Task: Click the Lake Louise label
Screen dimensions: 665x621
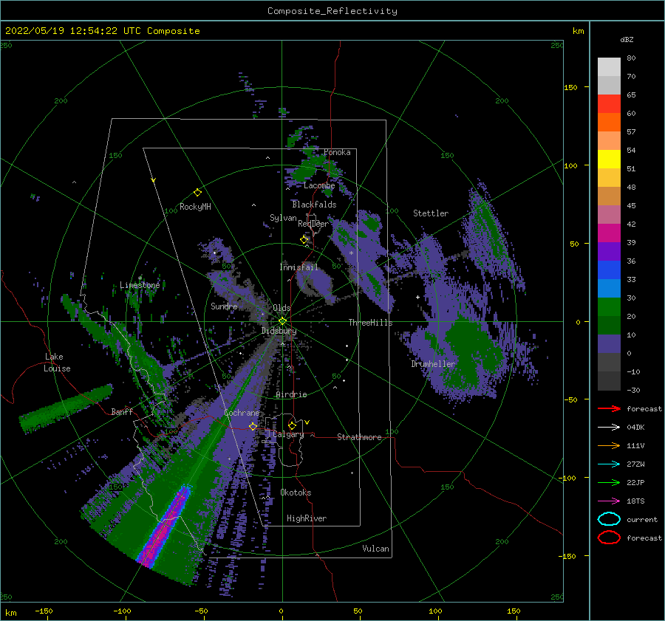Action: tap(57, 363)
